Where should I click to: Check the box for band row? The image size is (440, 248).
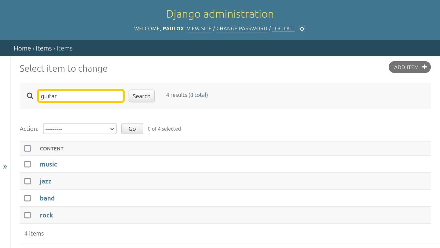28,198
